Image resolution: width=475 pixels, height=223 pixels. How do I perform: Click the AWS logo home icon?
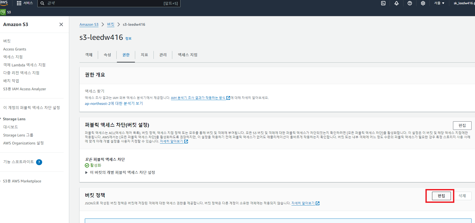[x=4, y=3]
